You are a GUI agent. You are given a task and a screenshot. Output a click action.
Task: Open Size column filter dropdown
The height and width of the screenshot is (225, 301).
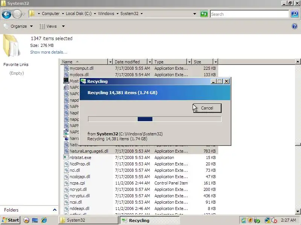coord(216,62)
